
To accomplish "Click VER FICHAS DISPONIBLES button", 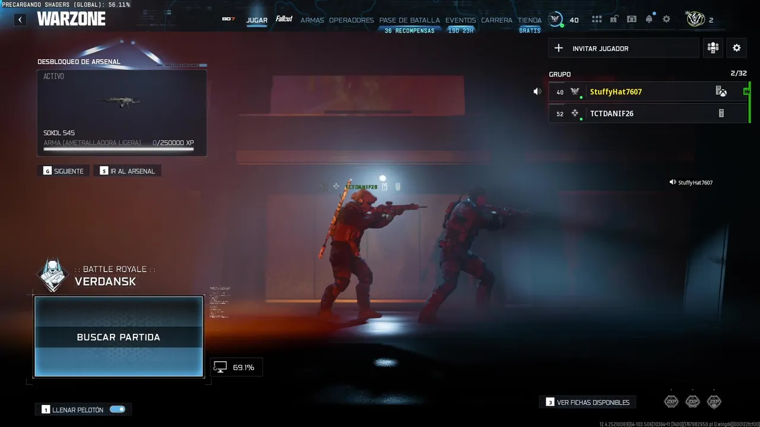I will (x=587, y=402).
